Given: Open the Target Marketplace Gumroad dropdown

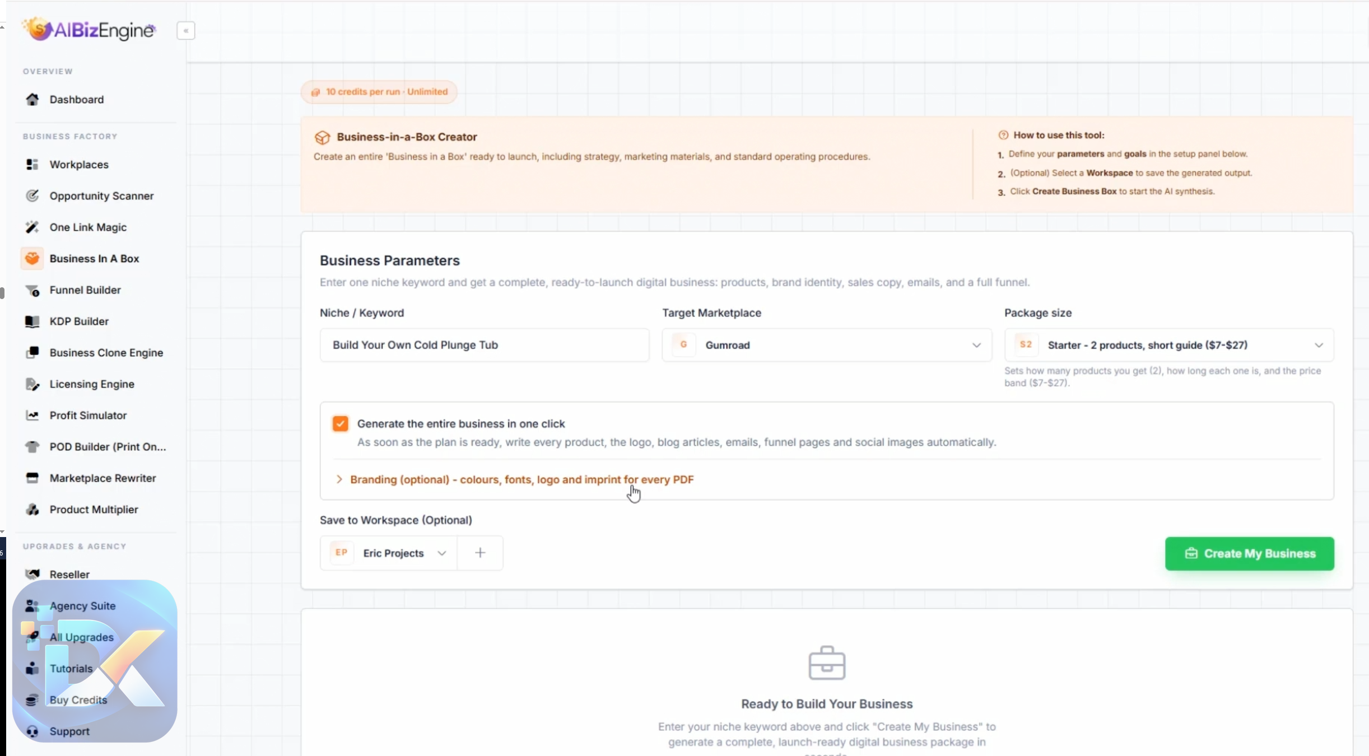Looking at the screenshot, I should click(827, 345).
